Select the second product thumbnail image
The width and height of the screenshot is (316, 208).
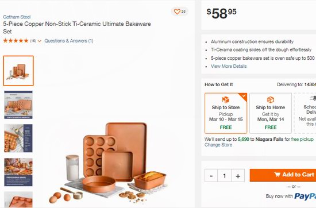pos(18,105)
